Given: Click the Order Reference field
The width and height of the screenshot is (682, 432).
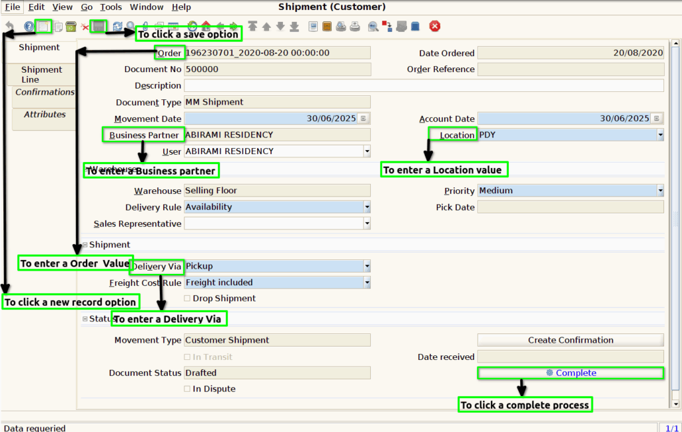Looking at the screenshot, I should point(571,69).
